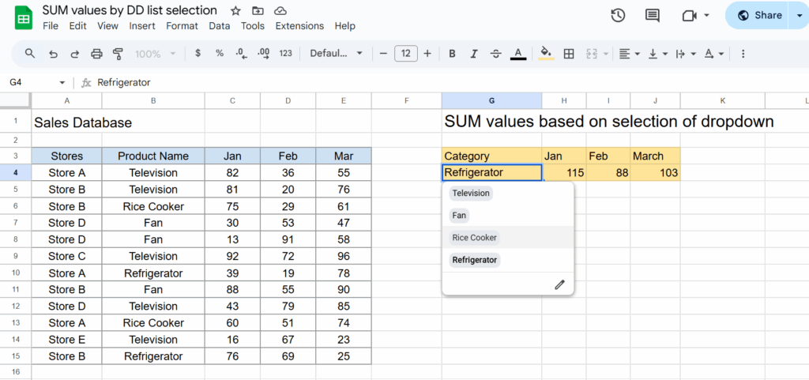This screenshot has height=380, width=809.
Task: Open the Name box cell dropdown
Action: pos(62,83)
